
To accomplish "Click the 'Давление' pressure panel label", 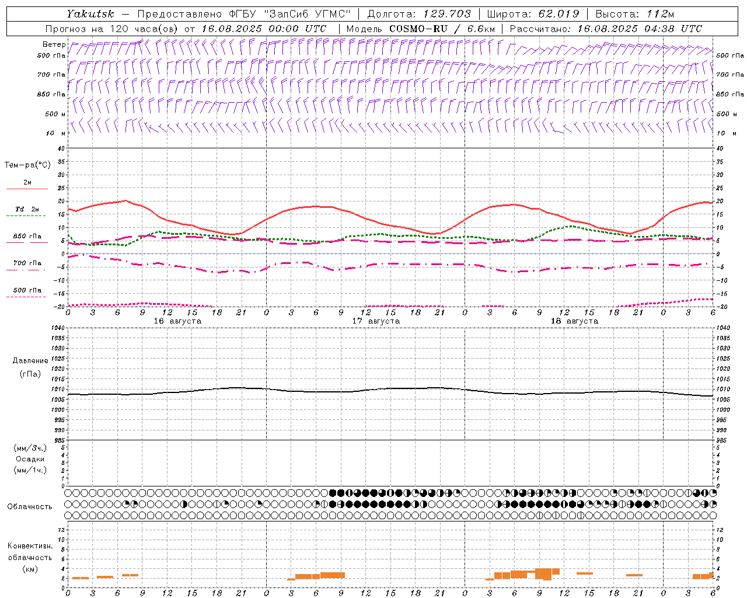I will click(x=30, y=361).
